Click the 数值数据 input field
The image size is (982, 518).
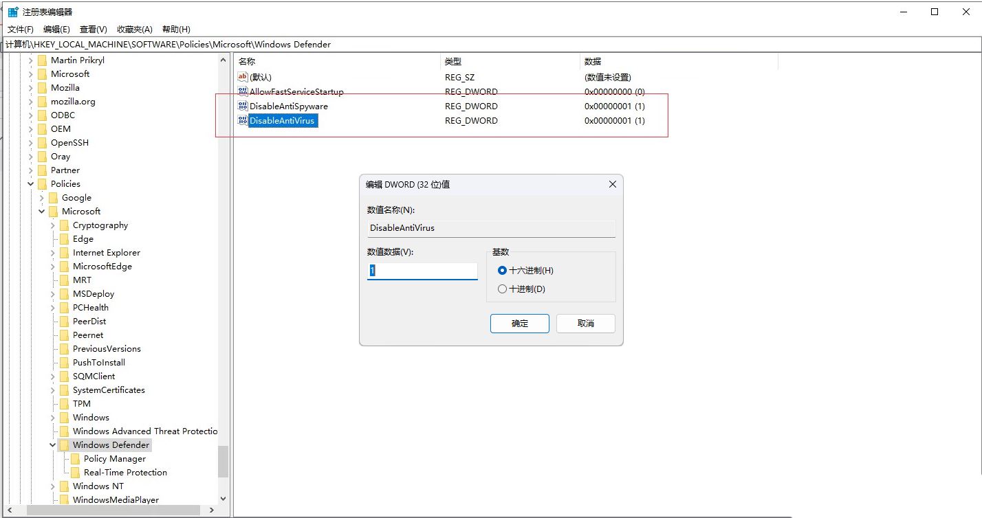click(x=422, y=271)
